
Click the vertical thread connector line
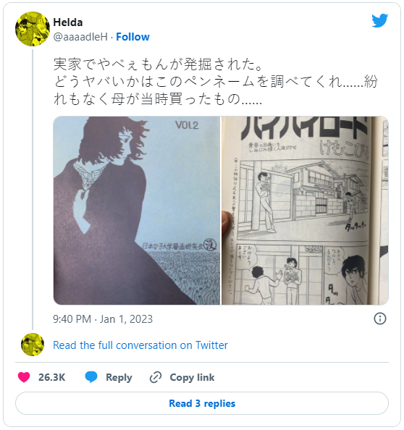pos(33,190)
